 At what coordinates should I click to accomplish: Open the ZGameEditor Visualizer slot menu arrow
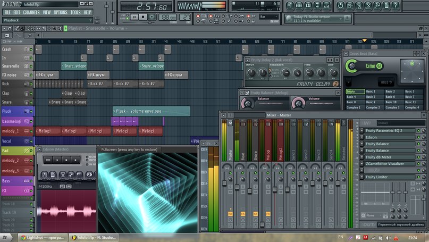362,164
